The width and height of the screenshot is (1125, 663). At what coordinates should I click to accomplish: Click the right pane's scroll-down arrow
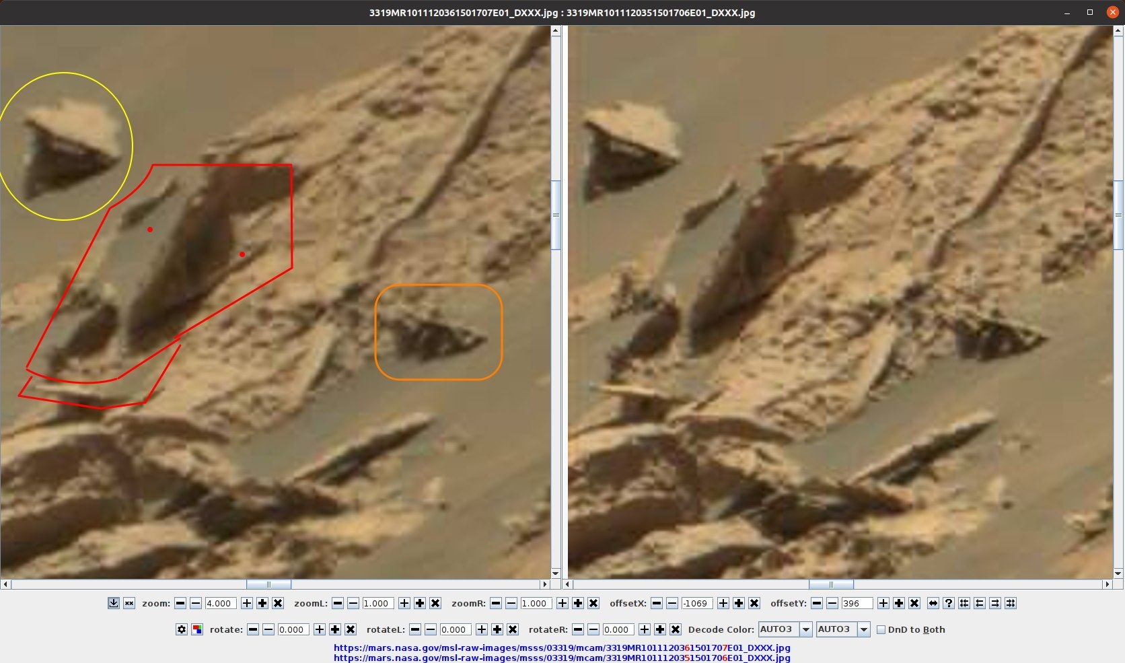1118,573
